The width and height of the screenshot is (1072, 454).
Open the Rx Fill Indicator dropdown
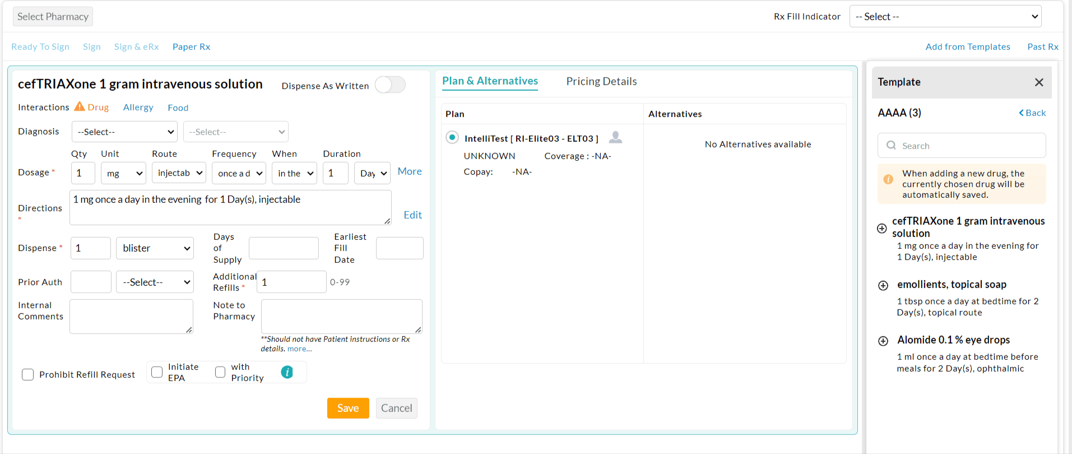(x=945, y=17)
